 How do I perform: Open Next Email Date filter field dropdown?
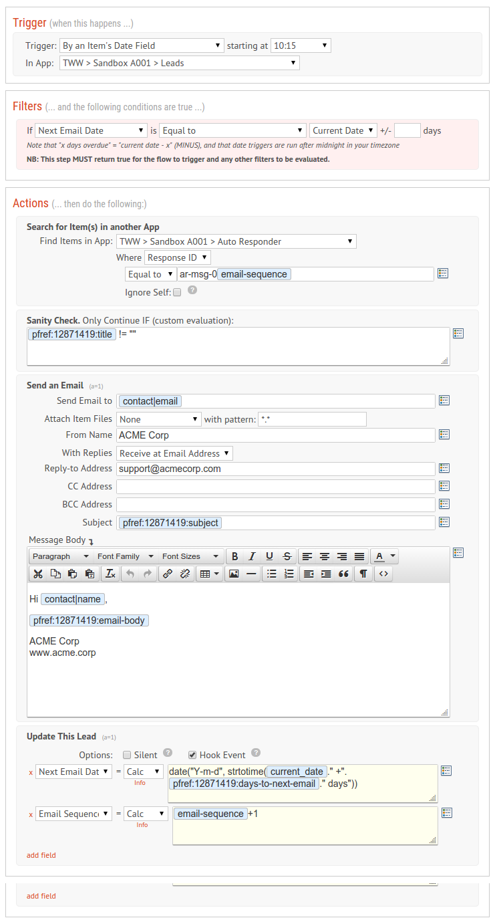click(92, 130)
